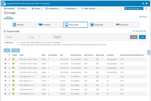This screenshot has width=151, height=101.
Task: Click the scroll up/down handle on right edge
Action: (x=148, y=52)
